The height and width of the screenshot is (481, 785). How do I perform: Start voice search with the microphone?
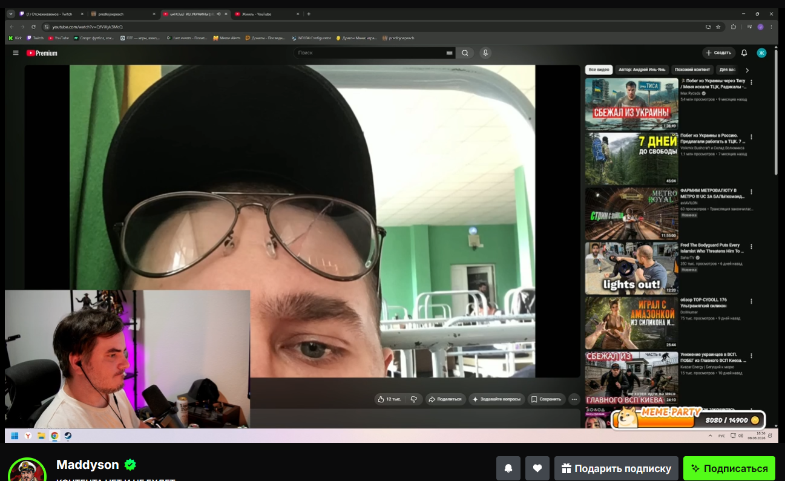point(485,53)
